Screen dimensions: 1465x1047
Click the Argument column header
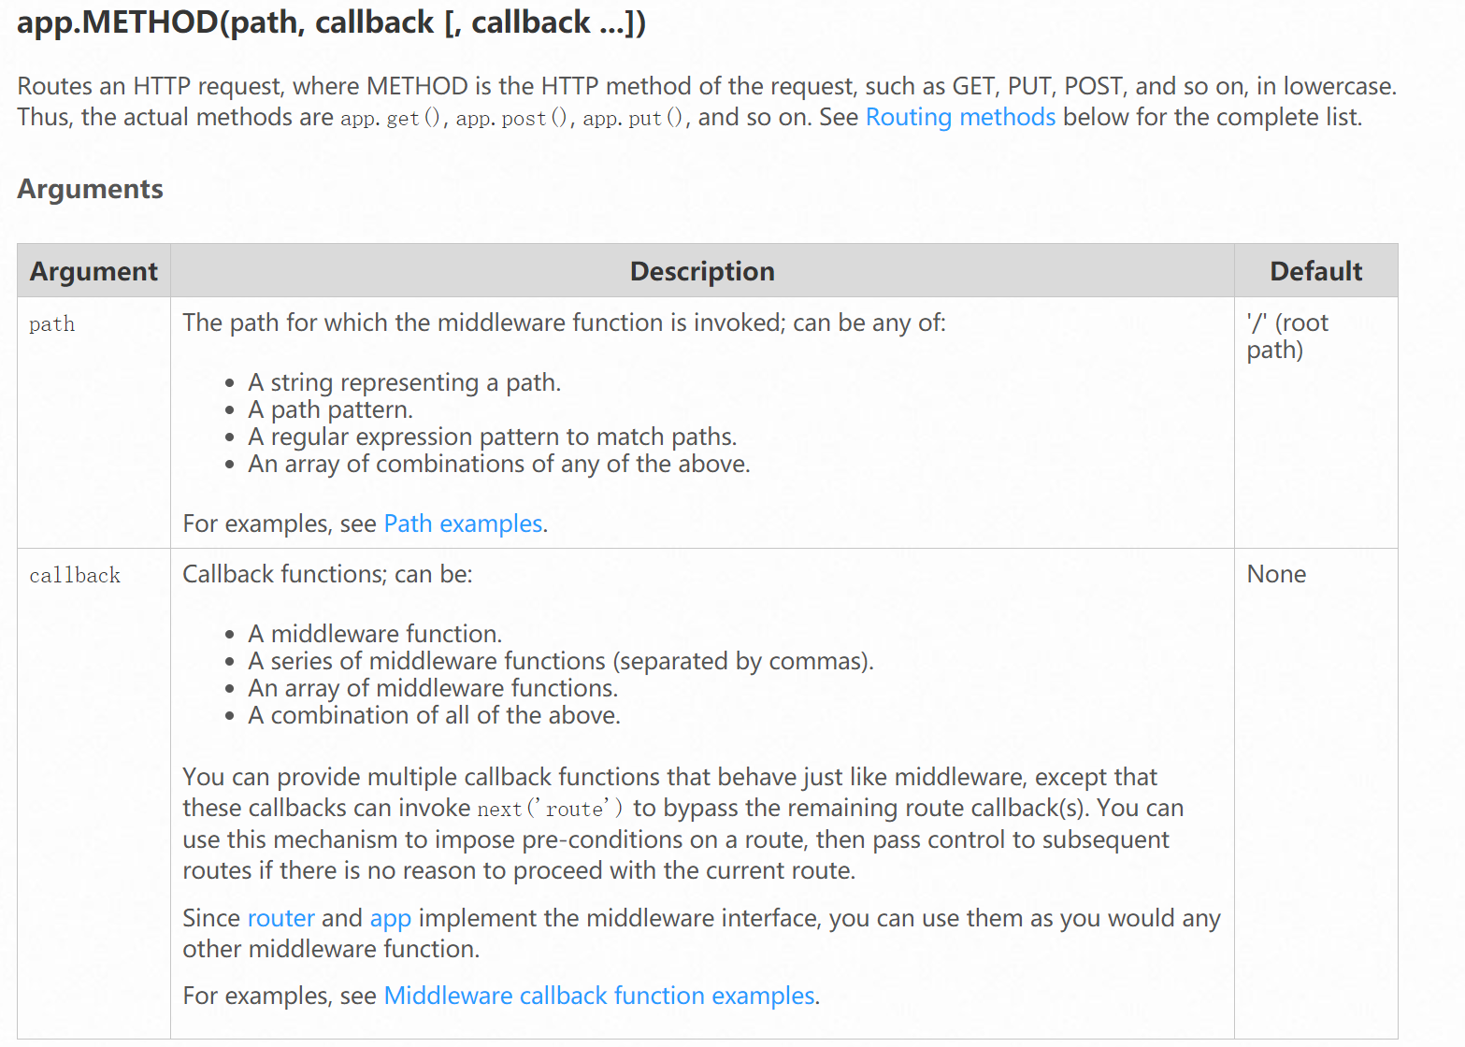tap(93, 271)
